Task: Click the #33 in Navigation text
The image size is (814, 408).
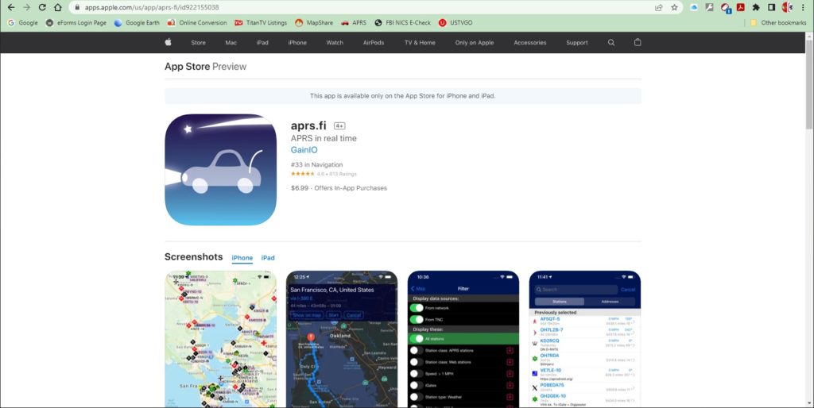Action: pos(316,164)
